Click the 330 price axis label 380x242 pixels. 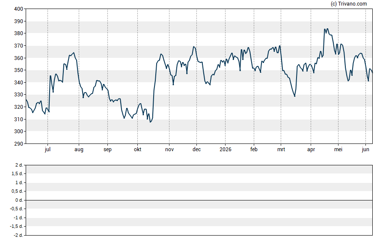(x=19, y=95)
